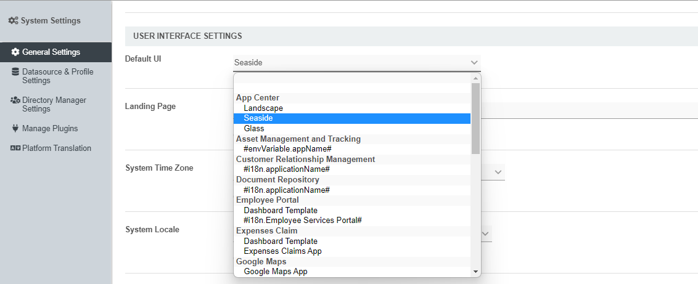Click the System Settings gears icon

pyautogui.click(x=13, y=21)
